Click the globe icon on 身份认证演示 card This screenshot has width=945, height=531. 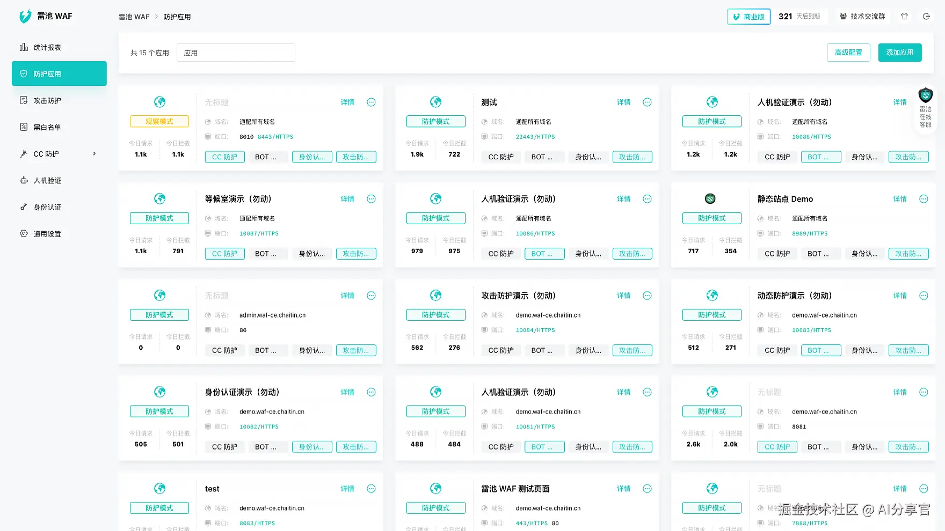click(159, 392)
